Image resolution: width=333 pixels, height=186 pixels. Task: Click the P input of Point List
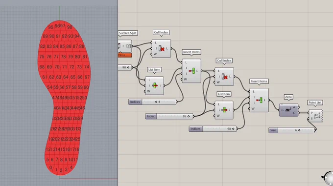[x=311, y=113]
